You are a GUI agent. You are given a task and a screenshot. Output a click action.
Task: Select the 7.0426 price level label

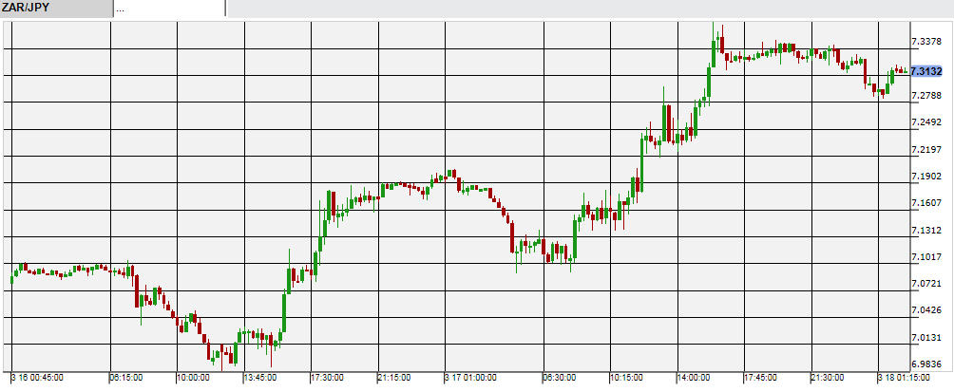click(925, 310)
